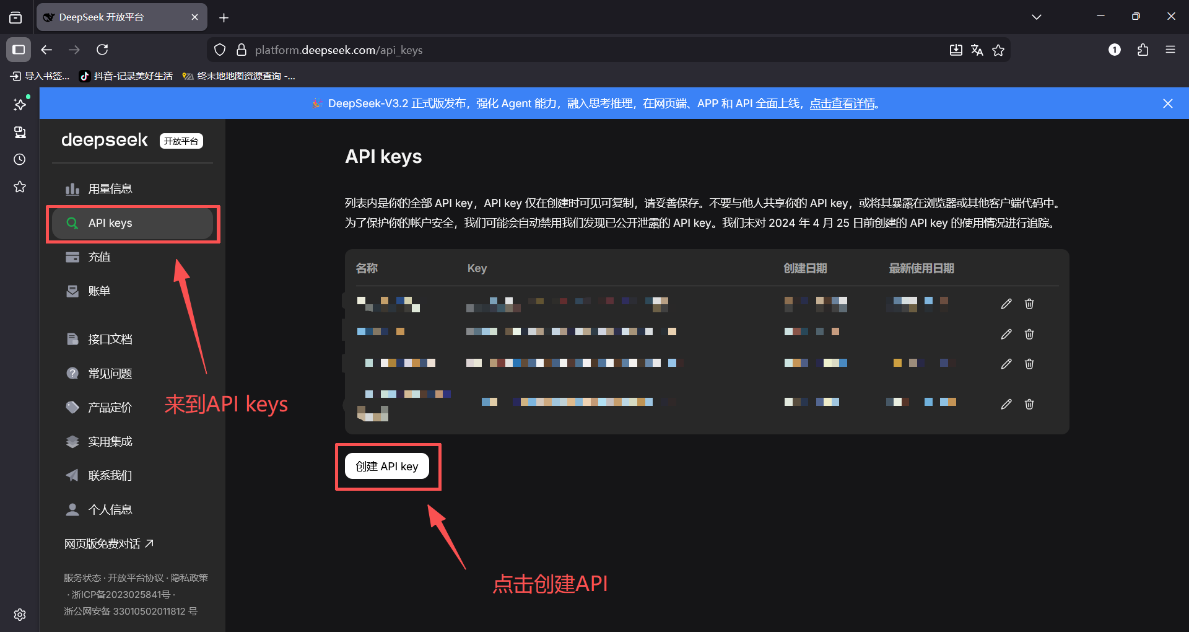This screenshot has width=1189, height=632.
Task: Click the translate page icon
Action: click(x=977, y=50)
